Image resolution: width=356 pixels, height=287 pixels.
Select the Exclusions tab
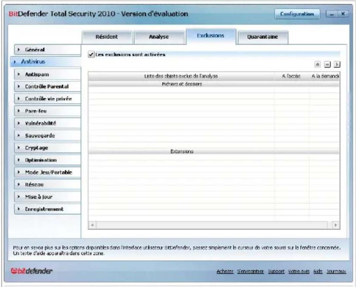211,36
